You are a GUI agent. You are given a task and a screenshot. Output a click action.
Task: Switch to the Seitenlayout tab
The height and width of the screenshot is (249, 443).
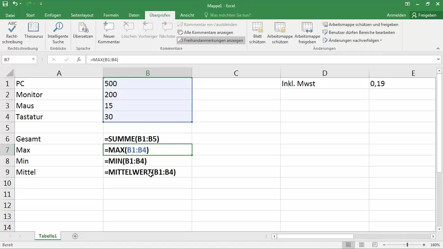point(82,15)
